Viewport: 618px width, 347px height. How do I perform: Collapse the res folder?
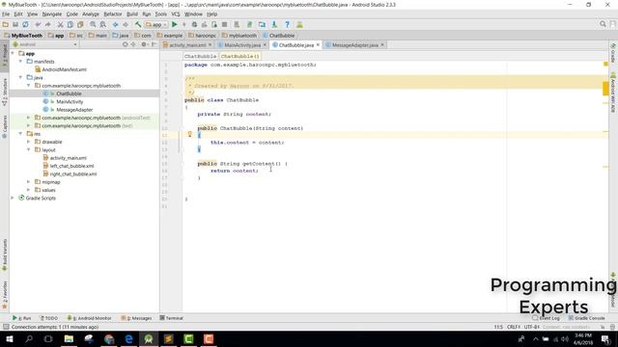tap(20, 134)
